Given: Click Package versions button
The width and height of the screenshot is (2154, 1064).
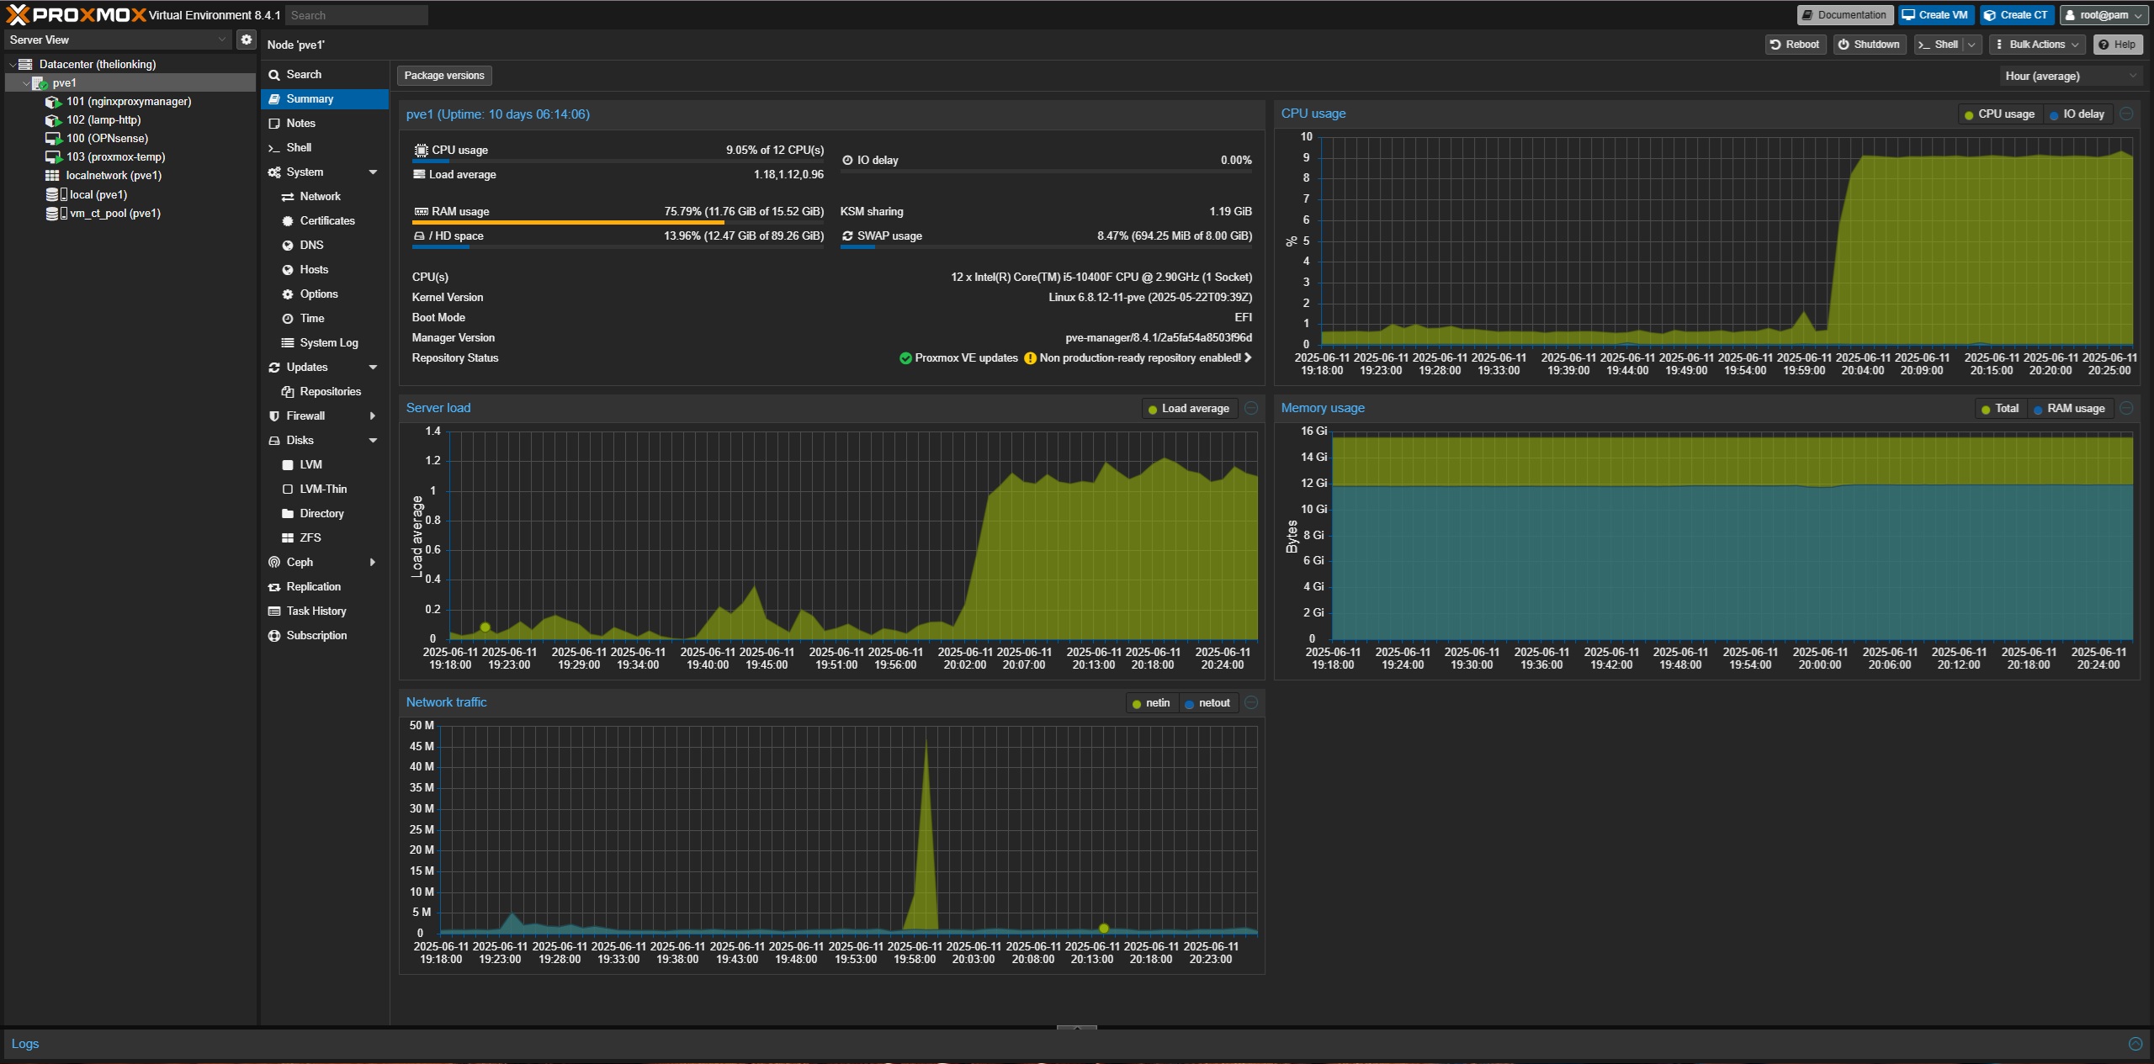Looking at the screenshot, I should coord(444,76).
